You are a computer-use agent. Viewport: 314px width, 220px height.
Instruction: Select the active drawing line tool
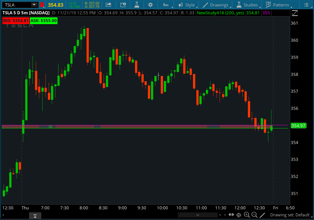point(262,215)
